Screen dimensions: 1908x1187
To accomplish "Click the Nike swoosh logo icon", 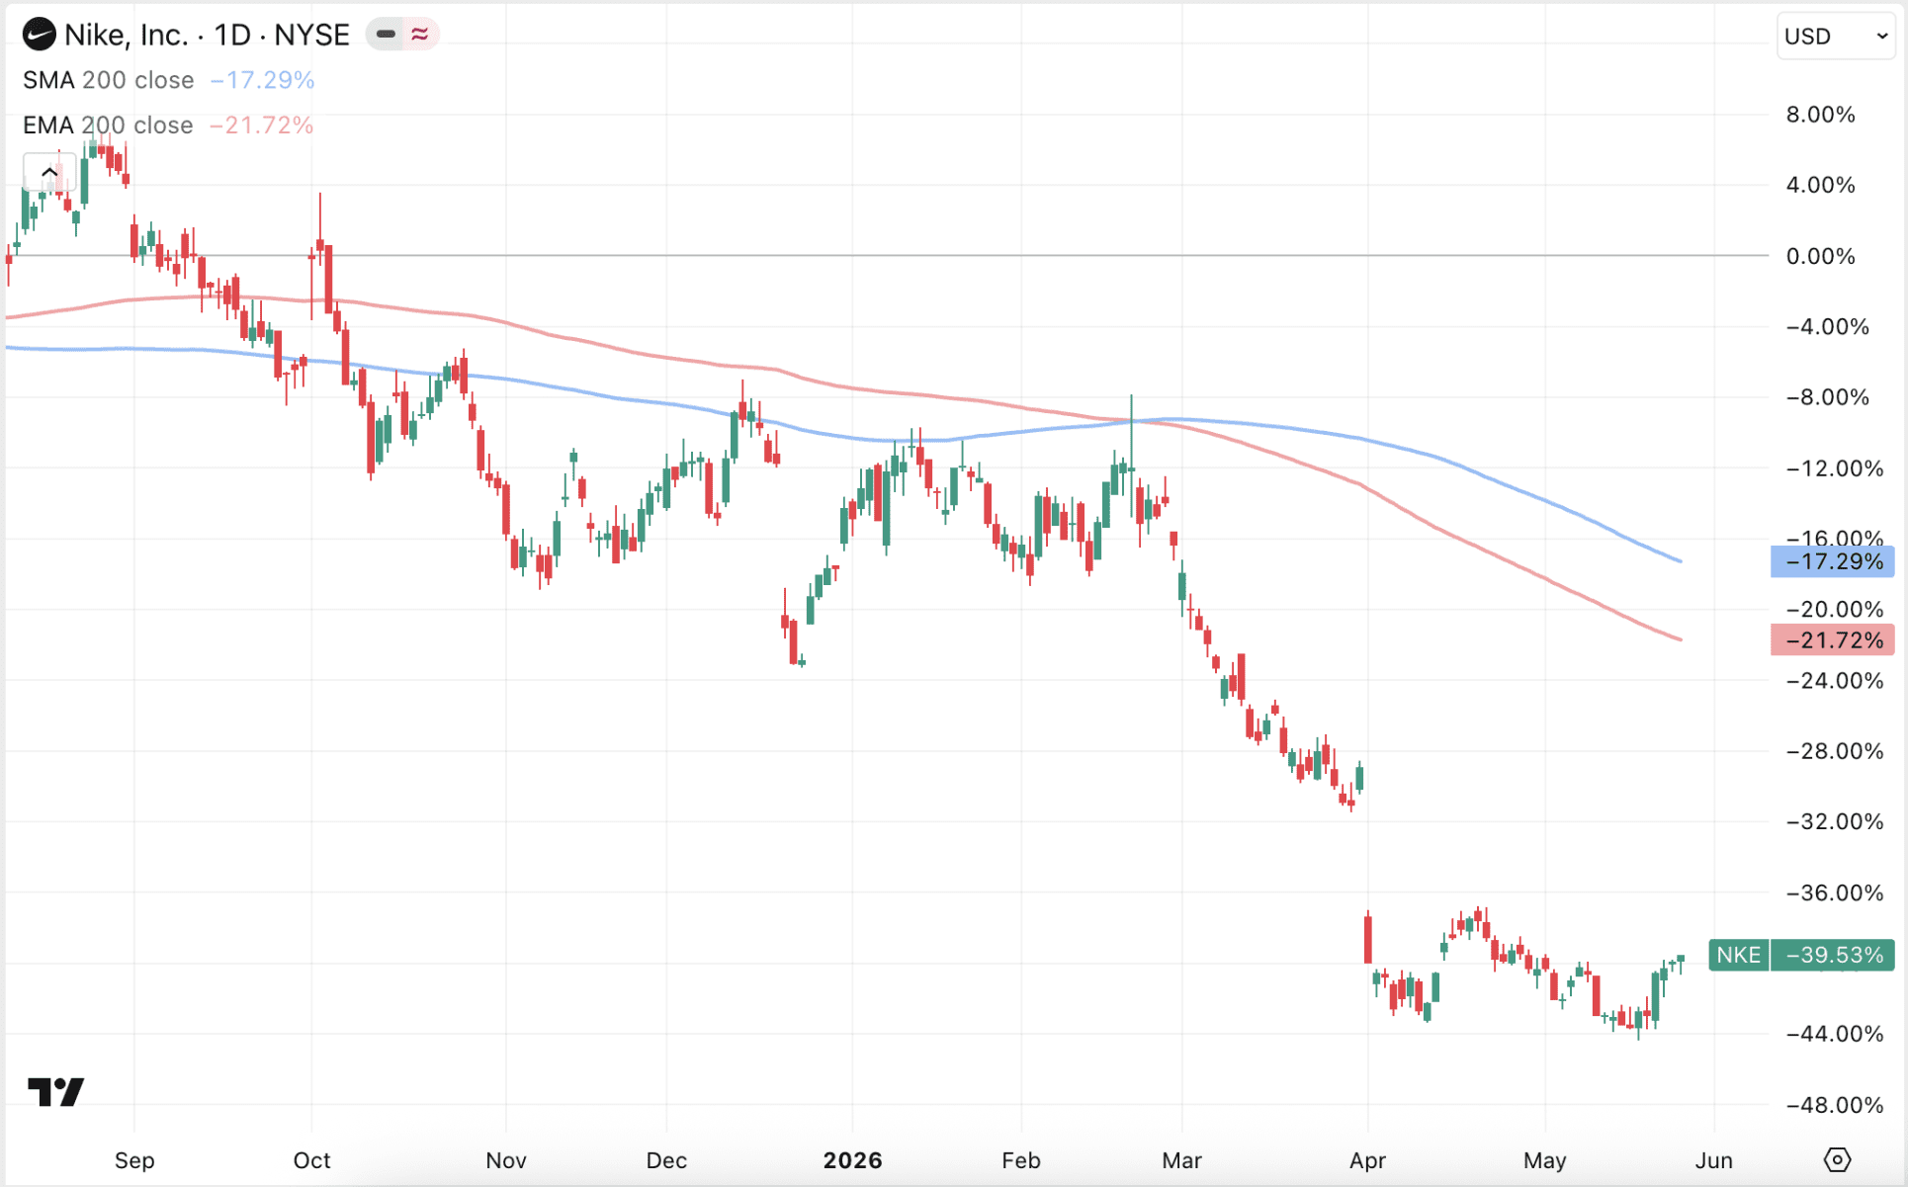I will [x=40, y=35].
